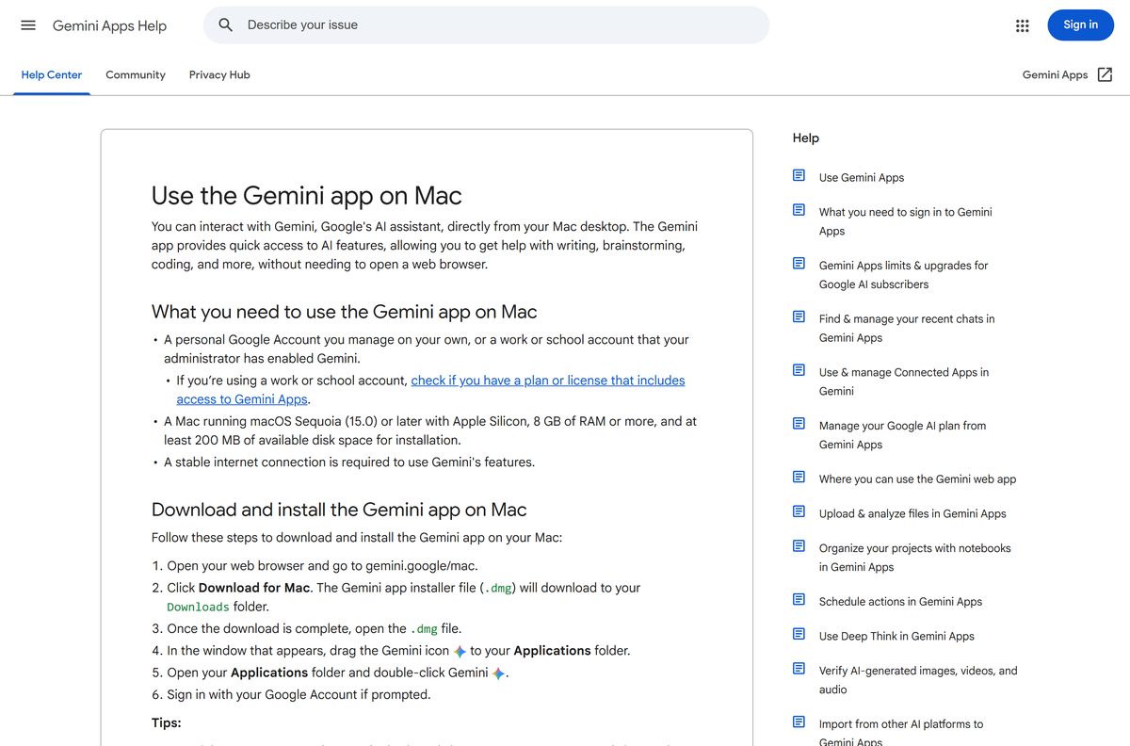Click icon beside Use & manage Connected Apps
Screen dimensions: 1130x746
(x=799, y=370)
